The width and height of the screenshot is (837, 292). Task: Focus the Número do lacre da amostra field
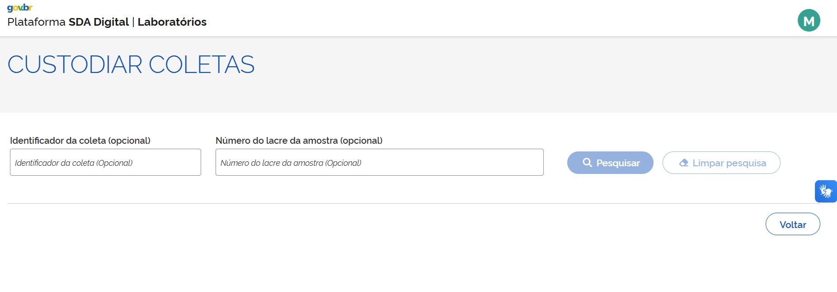tap(379, 163)
